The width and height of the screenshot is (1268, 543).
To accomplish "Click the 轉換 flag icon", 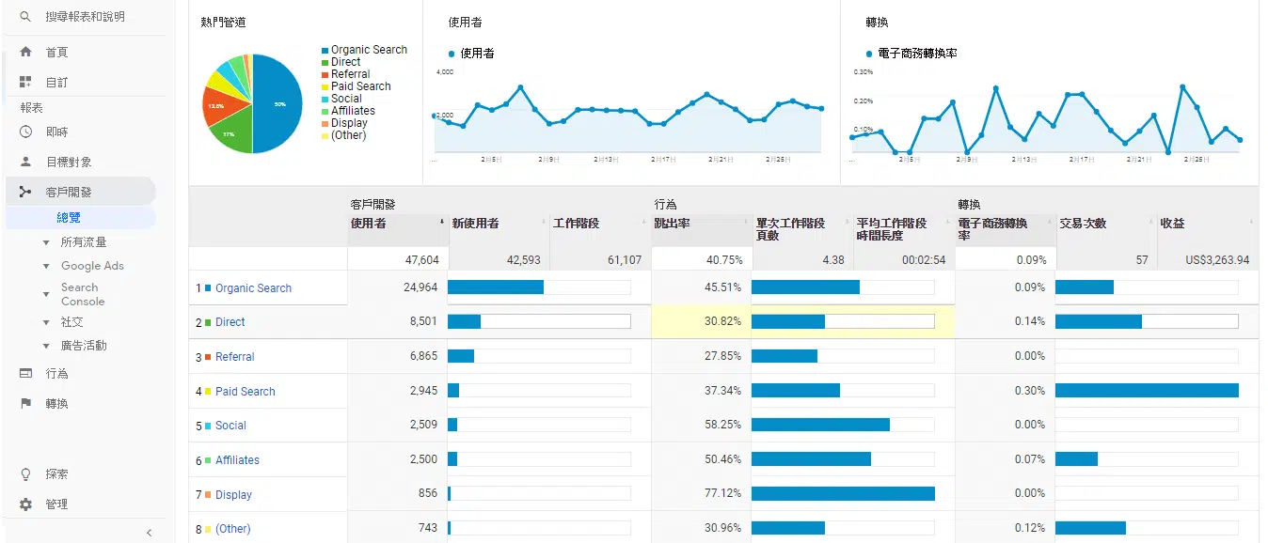I will pyautogui.click(x=25, y=403).
